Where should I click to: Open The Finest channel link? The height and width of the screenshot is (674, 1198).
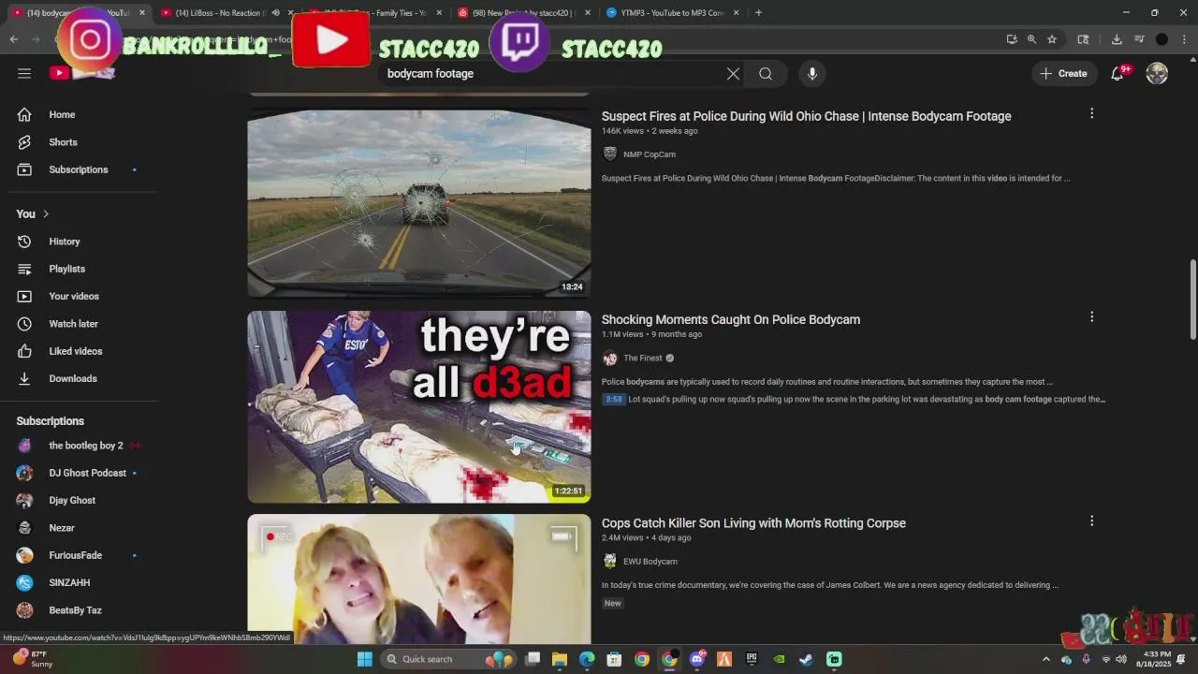pyautogui.click(x=642, y=358)
